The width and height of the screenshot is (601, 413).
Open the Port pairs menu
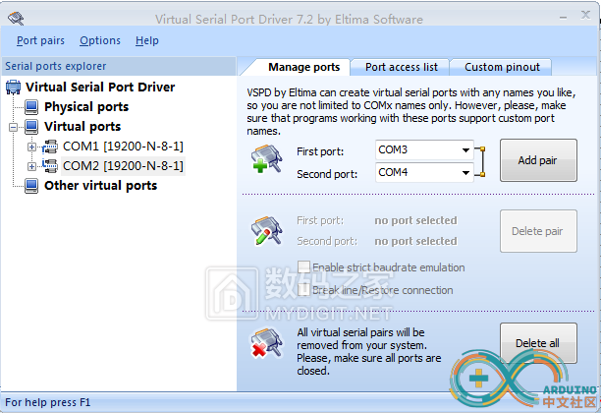(40, 40)
